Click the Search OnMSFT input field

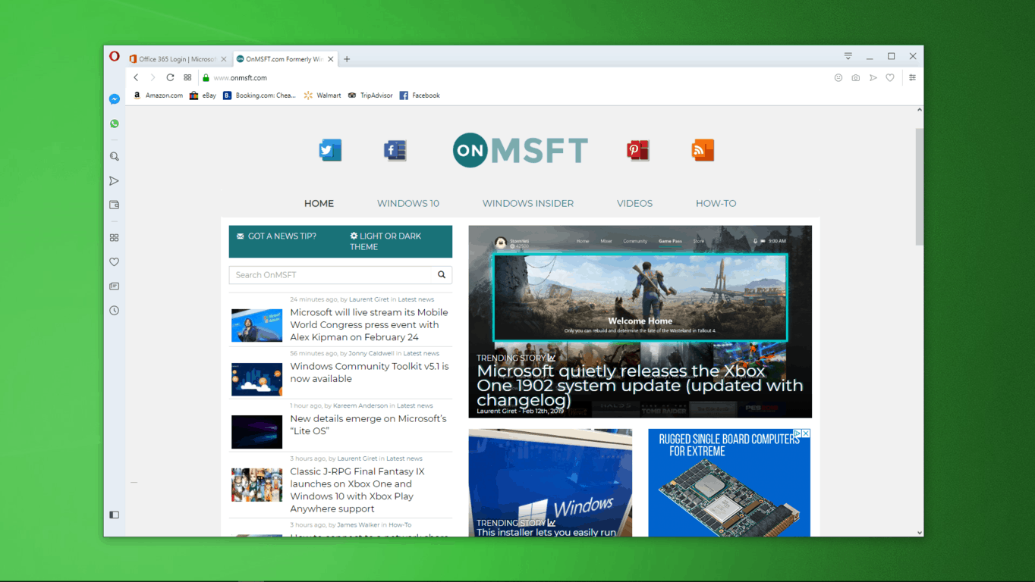pos(331,275)
